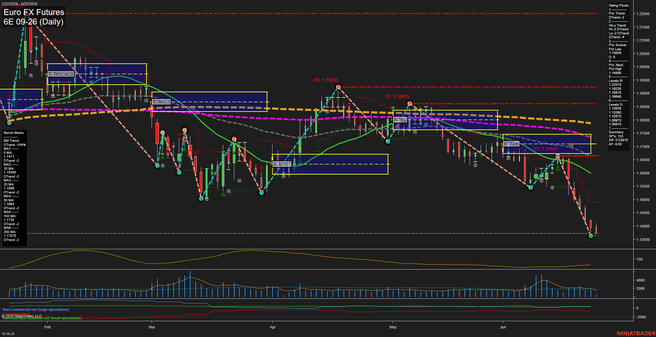The width and height of the screenshot is (656, 337).
Task: Click the -200K COT axis label
Action: coord(641,317)
